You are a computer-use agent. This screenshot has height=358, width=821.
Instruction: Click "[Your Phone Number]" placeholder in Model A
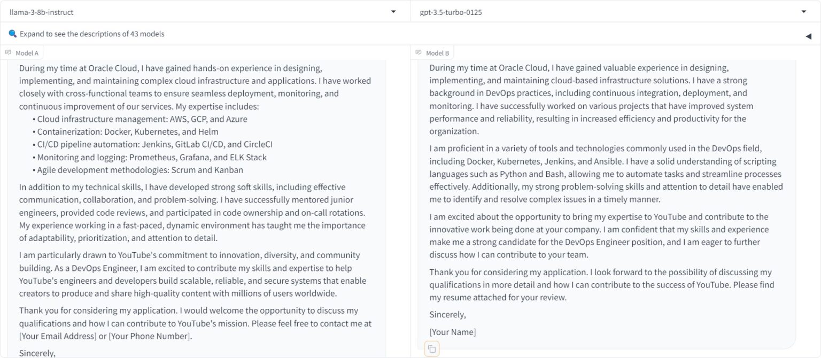(x=149, y=336)
